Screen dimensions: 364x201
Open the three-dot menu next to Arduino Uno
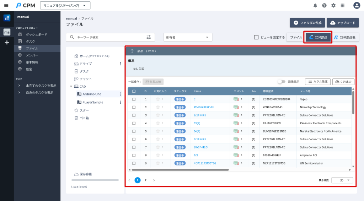tap(121, 94)
